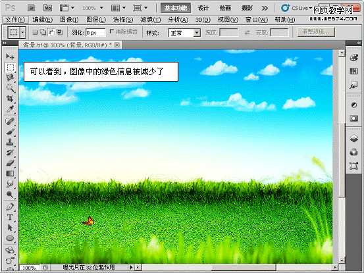Open the 分析(A) menu
The width and height of the screenshot is (364, 273).
(x=178, y=20)
